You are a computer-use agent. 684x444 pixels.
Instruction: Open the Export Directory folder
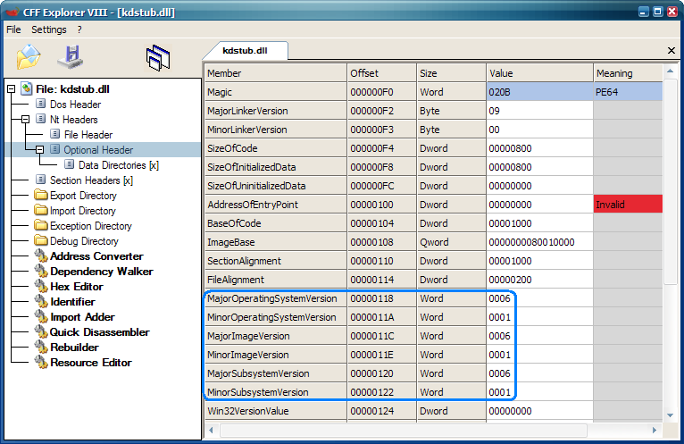pos(83,196)
